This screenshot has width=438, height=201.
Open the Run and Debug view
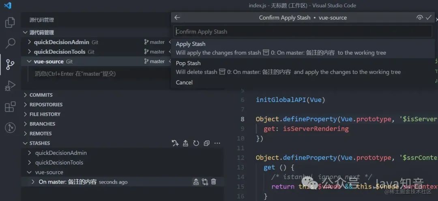[x=10, y=85]
